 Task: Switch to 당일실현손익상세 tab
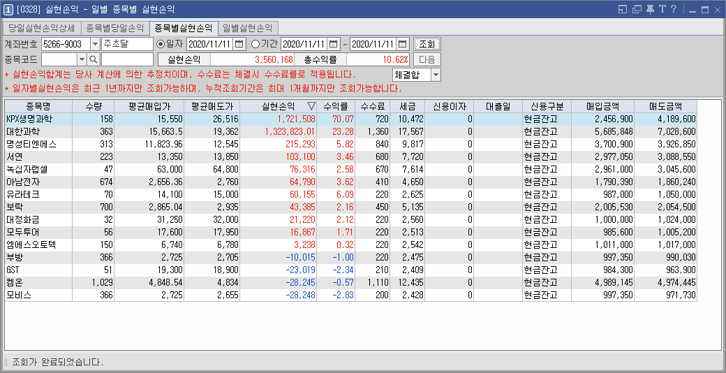42,28
